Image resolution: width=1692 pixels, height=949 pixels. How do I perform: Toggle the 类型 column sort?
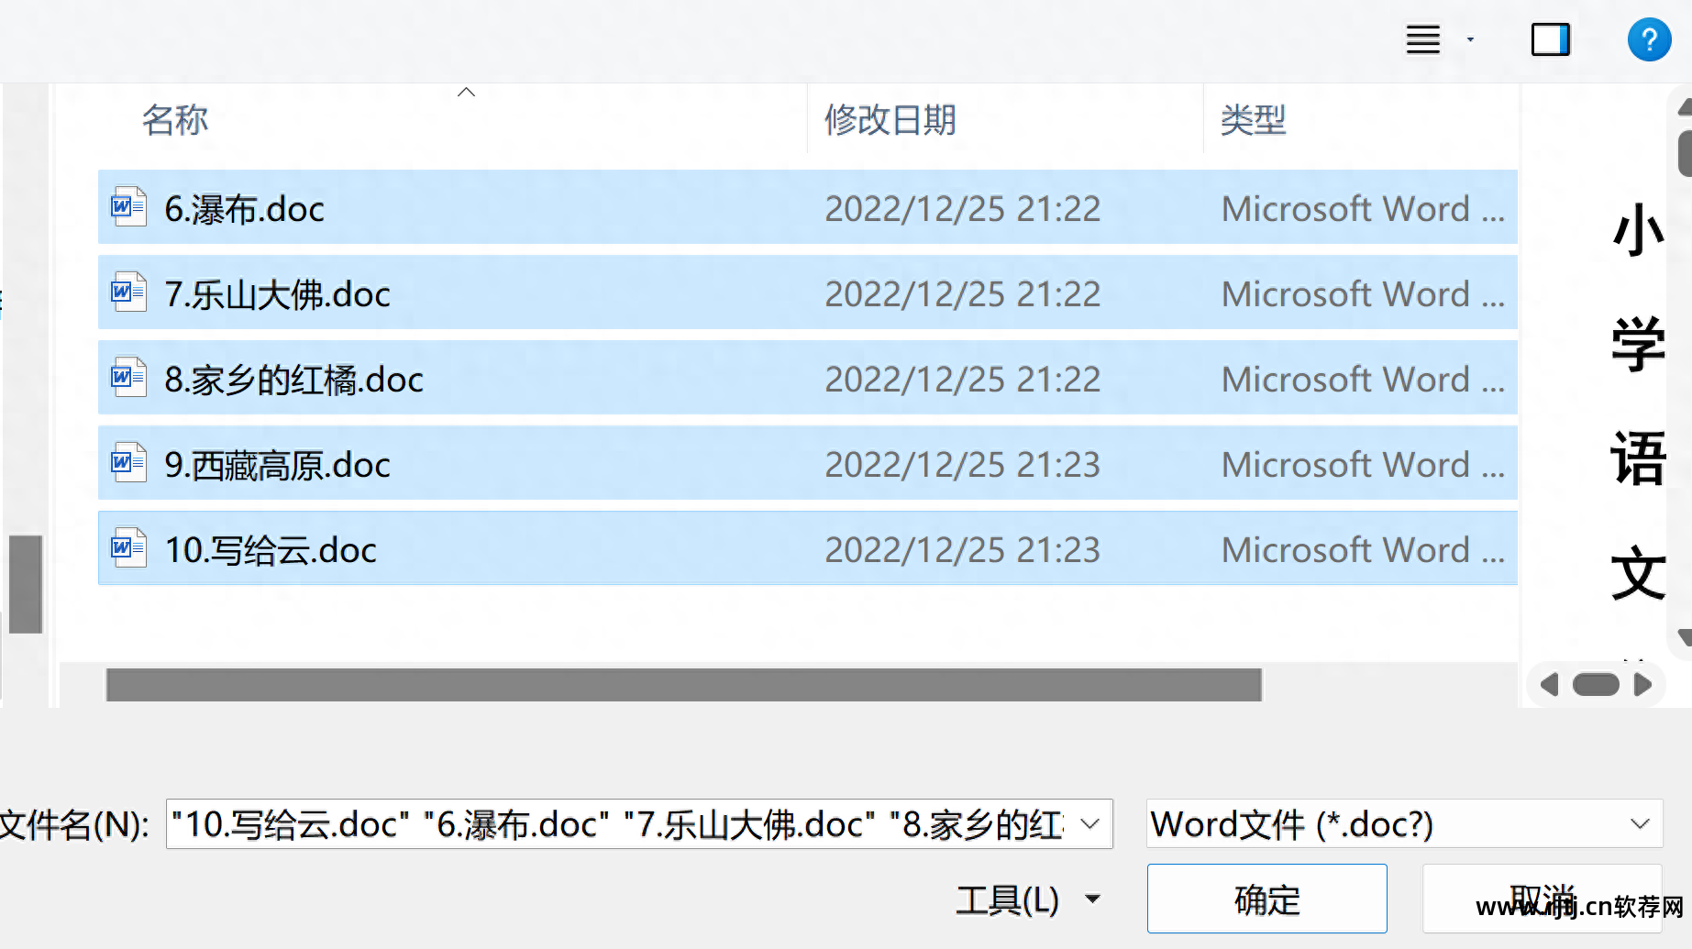coord(1253,119)
